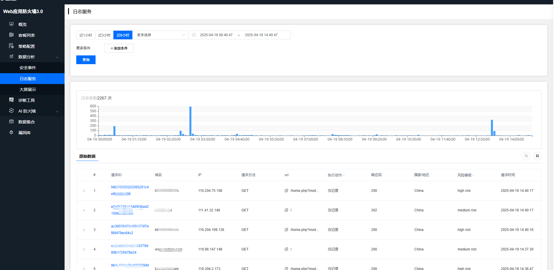The image size is (554, 270).
Task: Click the 策略配置 sidebar icon
Action: [x=11, y=46]
